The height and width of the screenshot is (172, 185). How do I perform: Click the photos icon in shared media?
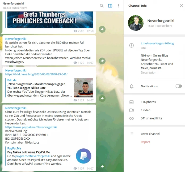tap(131, 102)
